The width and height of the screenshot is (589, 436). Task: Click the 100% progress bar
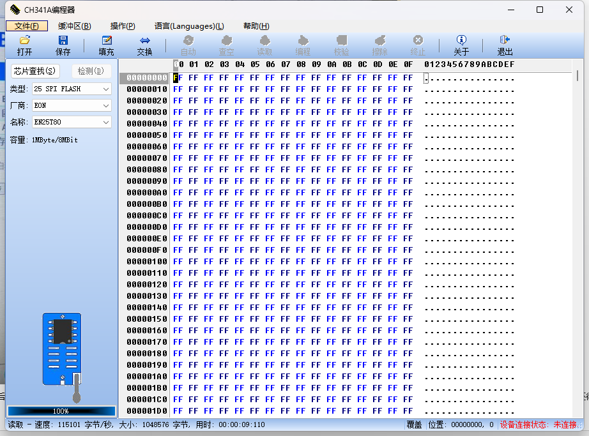coord(61,411)
